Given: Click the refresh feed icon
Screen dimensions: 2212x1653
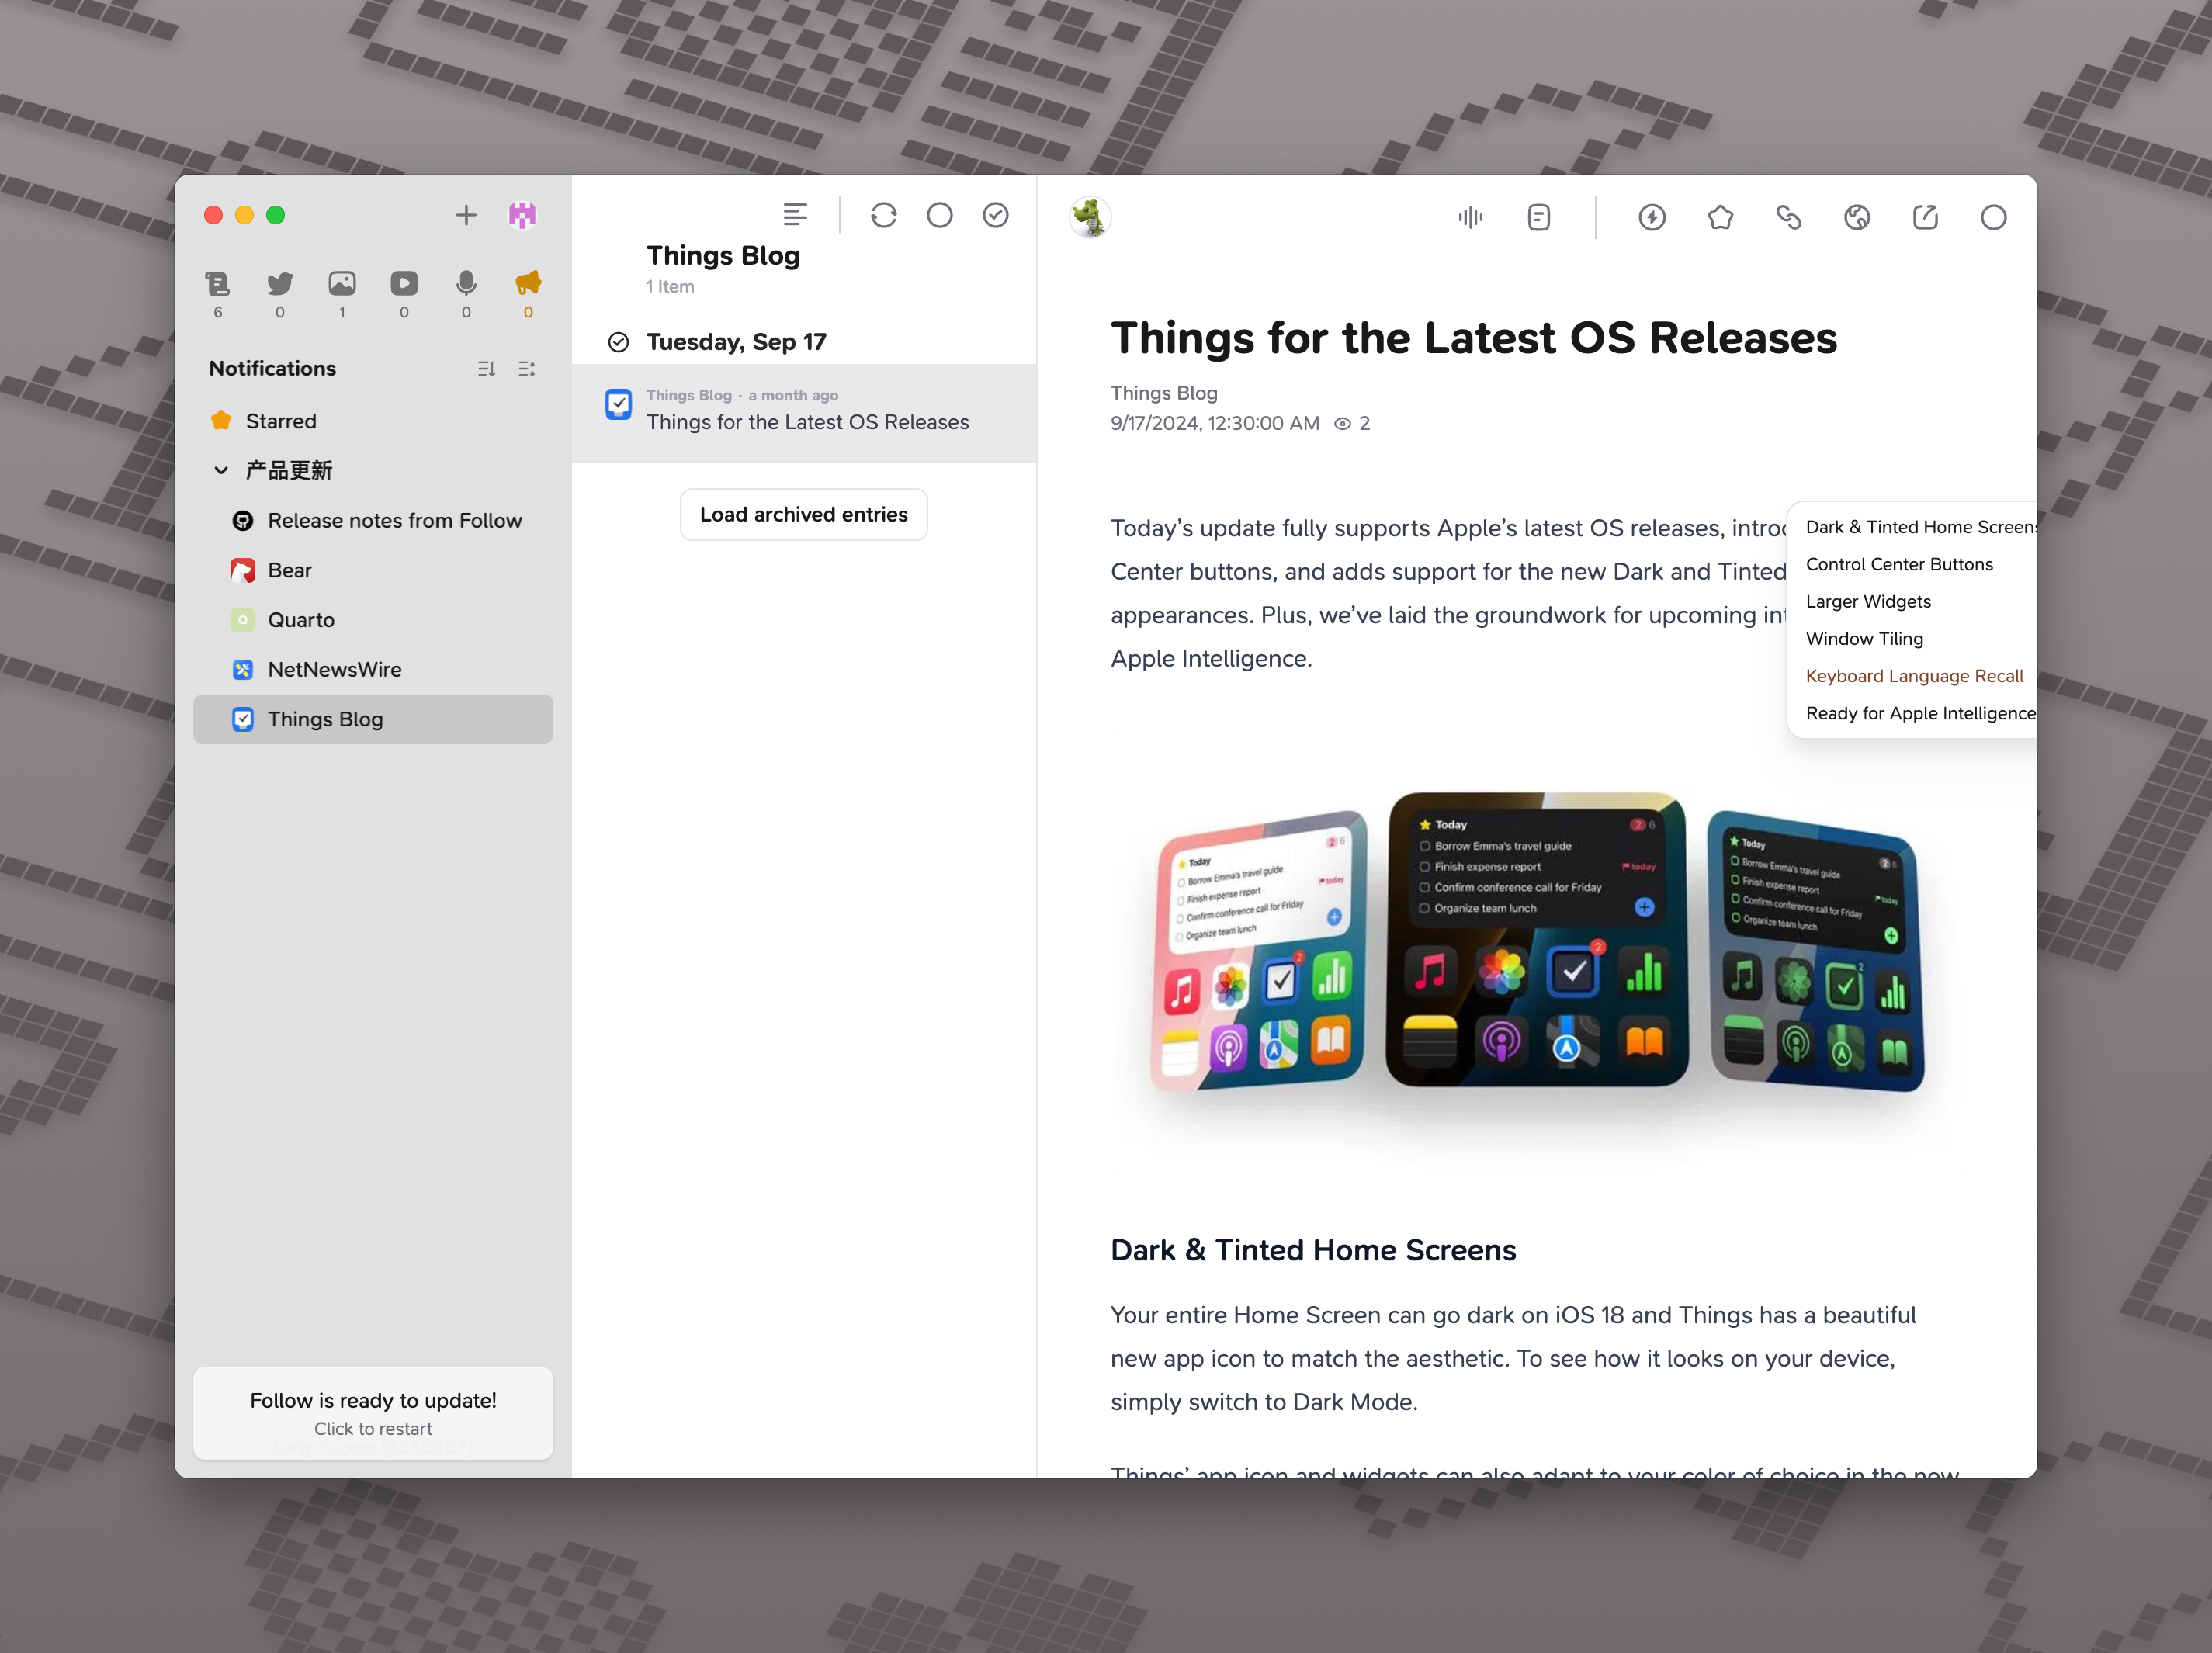Looking at the screenshot, I should (884, 215).
